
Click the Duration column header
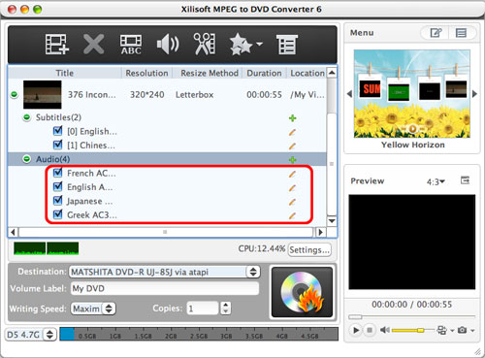pos(264,73)
